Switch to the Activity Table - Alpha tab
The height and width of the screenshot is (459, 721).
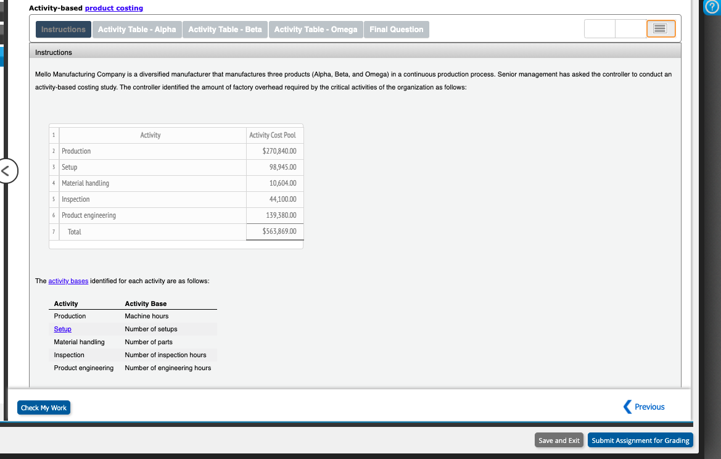(x=137, y=29)
